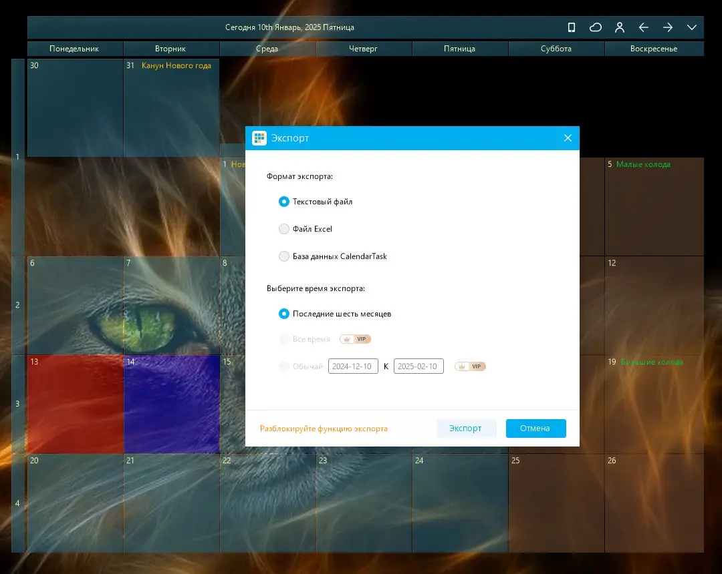The width and height of the screenshot is (722, 574).
Task: Close the Экспорт dialog
Action: tap(568, 138)
